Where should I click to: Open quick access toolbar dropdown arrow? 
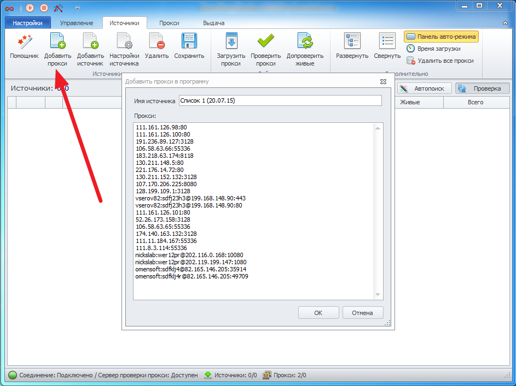pyautogui.click(x=77, y=8)
